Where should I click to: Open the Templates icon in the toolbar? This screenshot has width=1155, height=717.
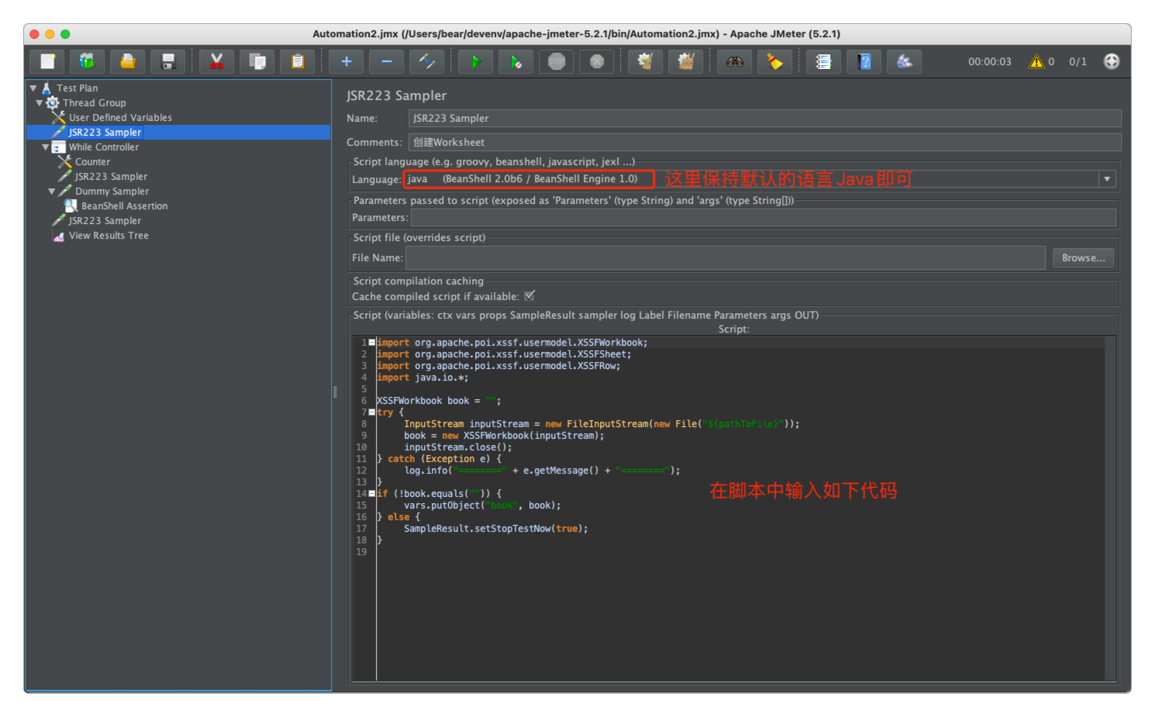(x=87, y=61)
